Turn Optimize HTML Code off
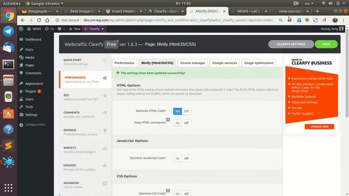Viewport: 349px width, 196px height. pyautogui.click(x=186, y=111)
